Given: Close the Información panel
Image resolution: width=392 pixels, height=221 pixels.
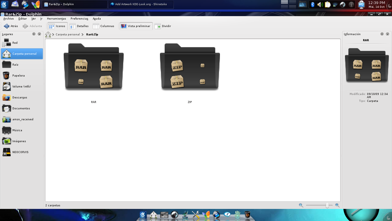Looking at the screenshot, I should pyautogui.click(x=388, y=34).
